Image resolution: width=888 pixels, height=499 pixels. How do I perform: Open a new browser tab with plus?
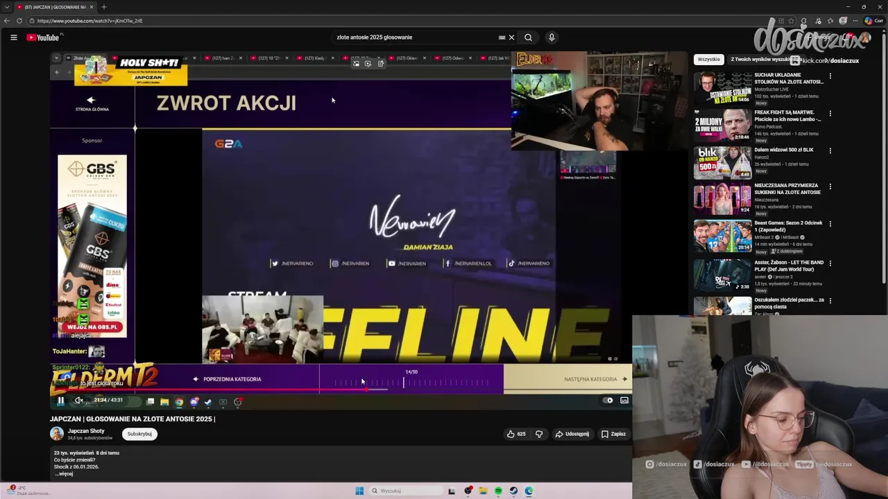click(x=104, y=7)
